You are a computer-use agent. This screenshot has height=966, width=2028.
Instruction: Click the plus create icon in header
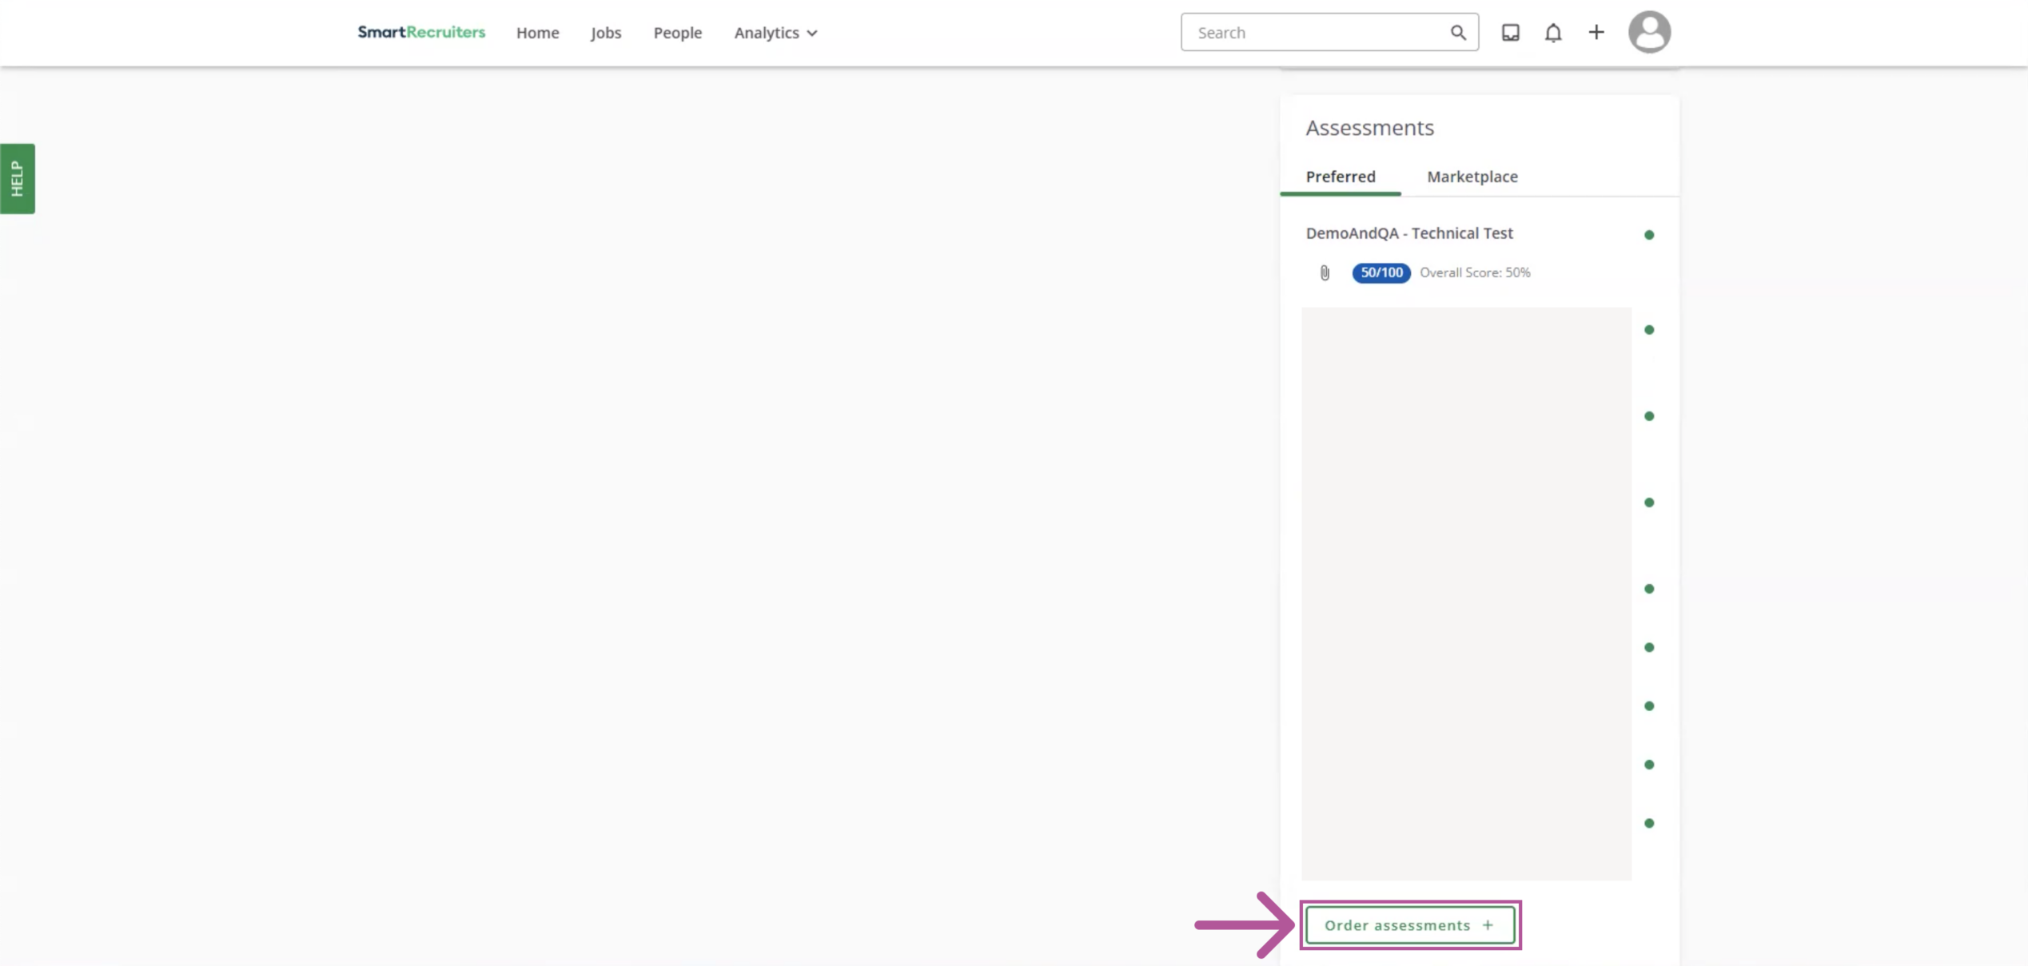(1596, 33)
